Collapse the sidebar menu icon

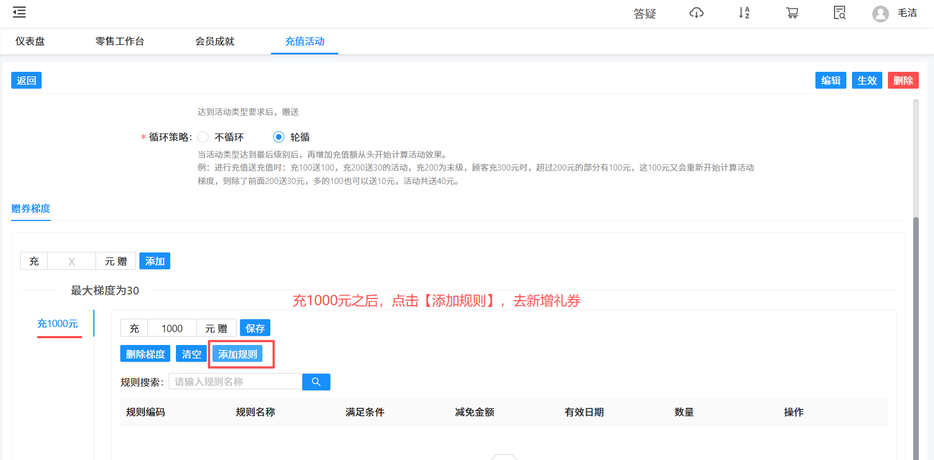19,12
